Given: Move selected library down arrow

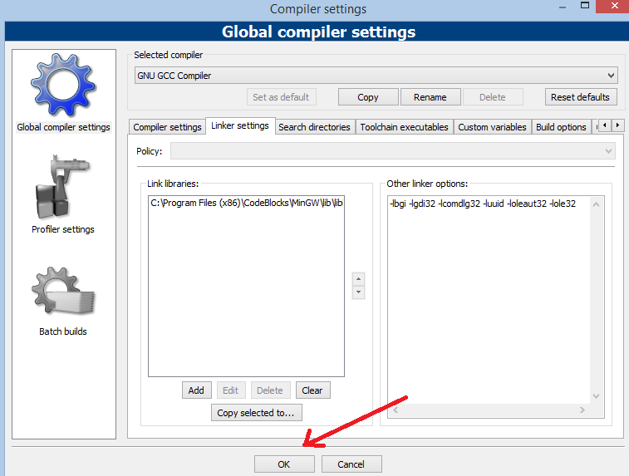Looking at the screenshot, I should 359,292.
